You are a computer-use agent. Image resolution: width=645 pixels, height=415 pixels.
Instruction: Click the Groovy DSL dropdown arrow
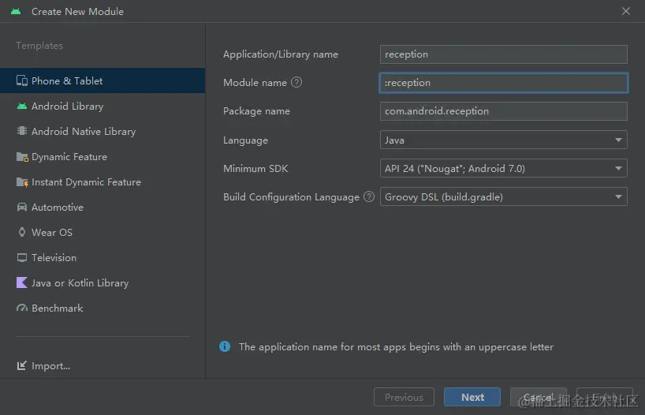pos(618,196)
